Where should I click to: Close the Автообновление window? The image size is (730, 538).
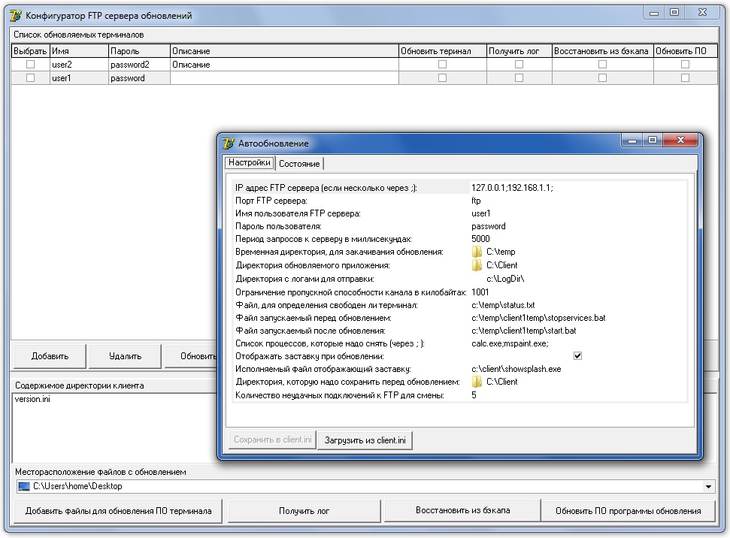point(680,140)
